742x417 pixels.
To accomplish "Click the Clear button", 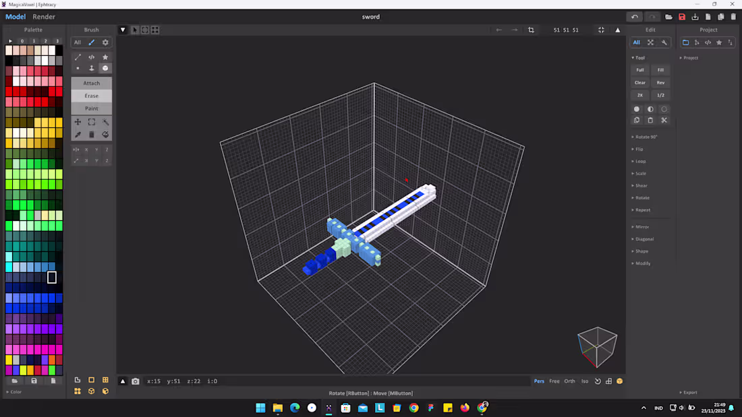I will (x=639, y=83).
